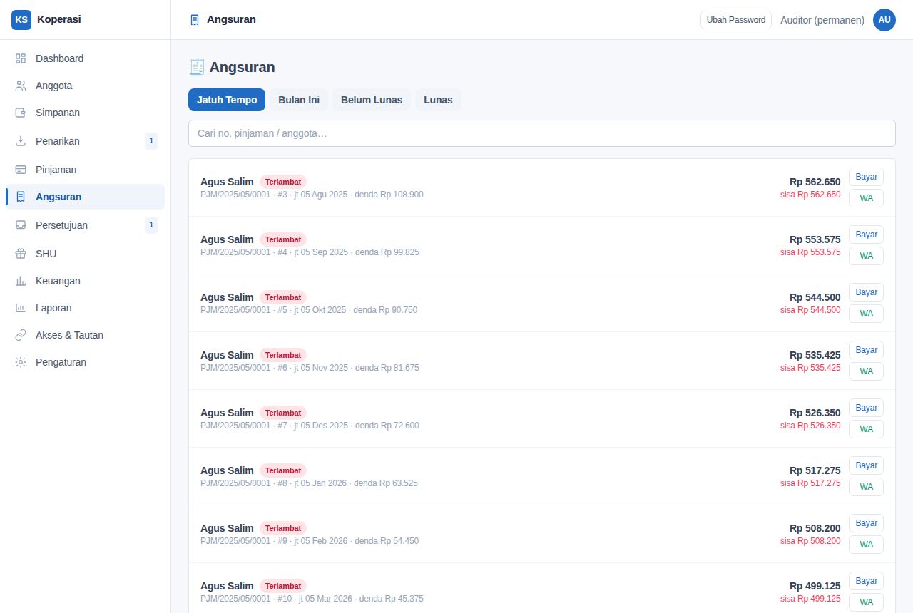Select the Jatuh Tempo tab

[x=227, y=100]
